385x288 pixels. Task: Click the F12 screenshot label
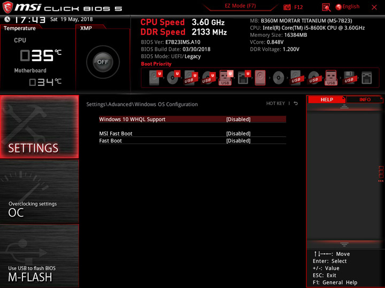coord(298,7)
